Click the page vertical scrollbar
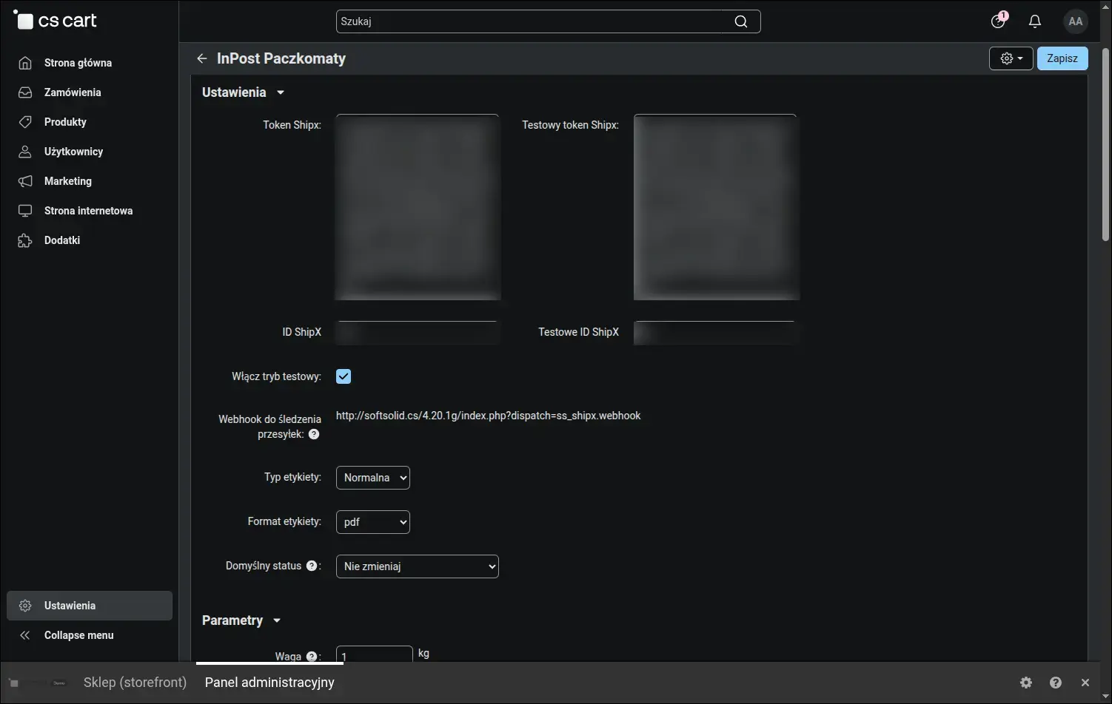The image size is (1112, 704). pyautogui.click(x=1105, y=145)
